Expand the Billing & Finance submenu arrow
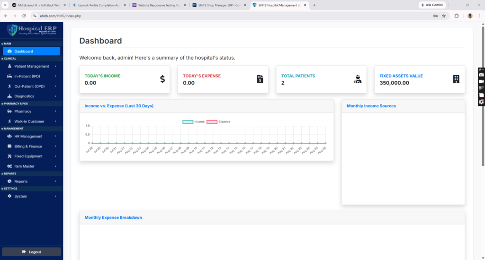The height and width of the screenshot is (260, 485). pyautogui.click(x=55, y=147)
